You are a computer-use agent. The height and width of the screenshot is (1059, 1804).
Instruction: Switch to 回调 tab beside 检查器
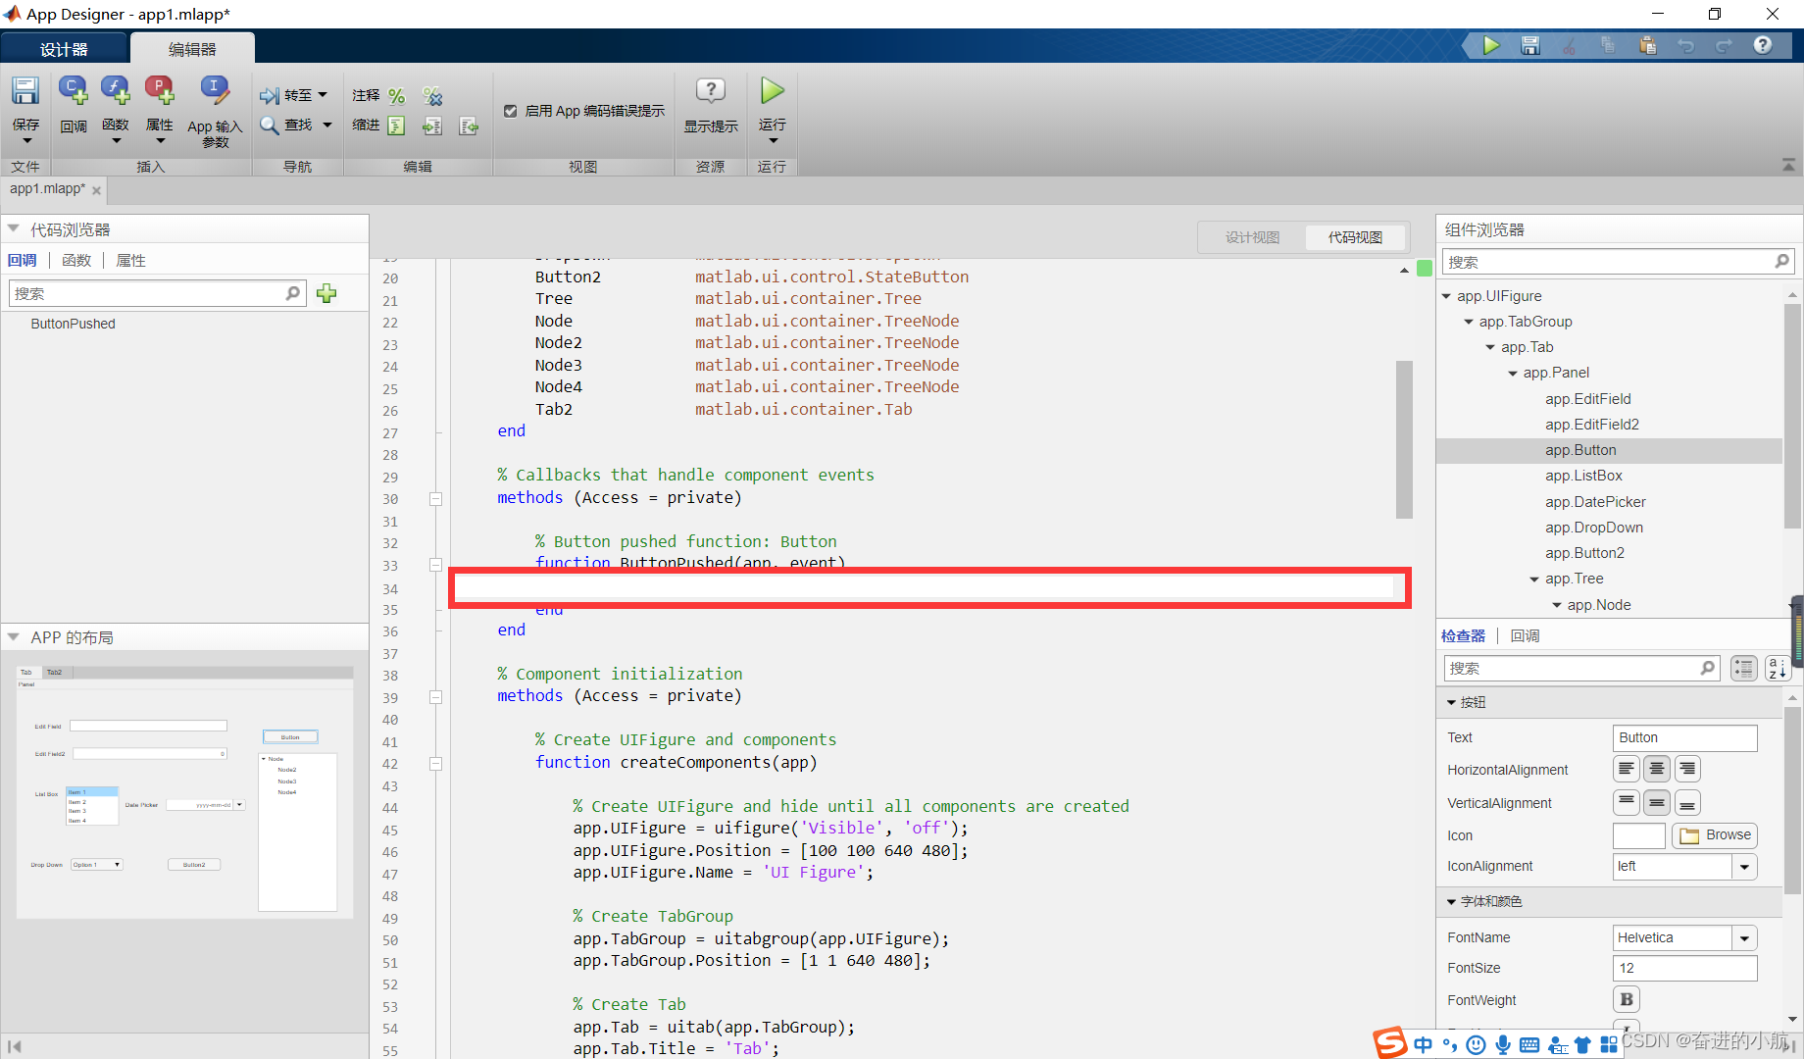1526,636
